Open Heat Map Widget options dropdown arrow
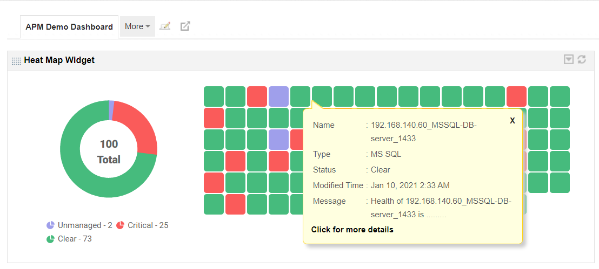Screen dimensions: 599x269 (x=569, y=59)
